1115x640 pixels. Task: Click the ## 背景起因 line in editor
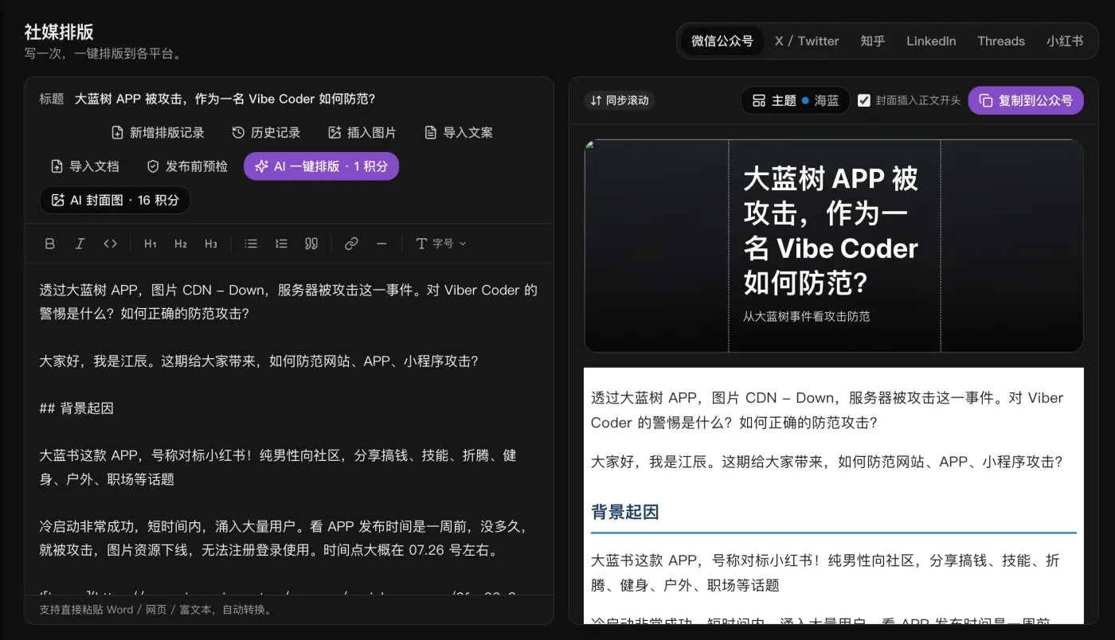[x=76, y=408]
